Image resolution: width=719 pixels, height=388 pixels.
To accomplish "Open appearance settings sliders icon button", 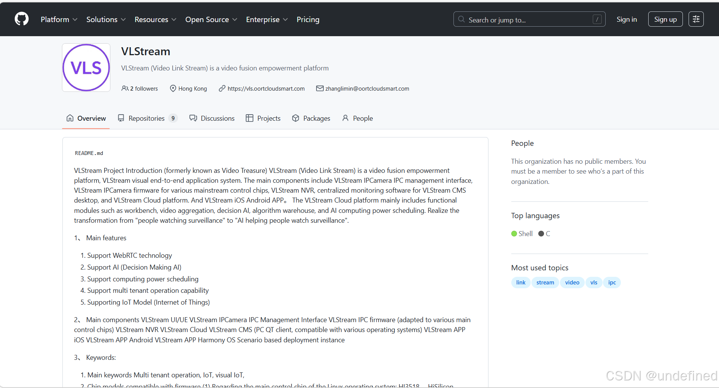I will [x=696, y=19].
